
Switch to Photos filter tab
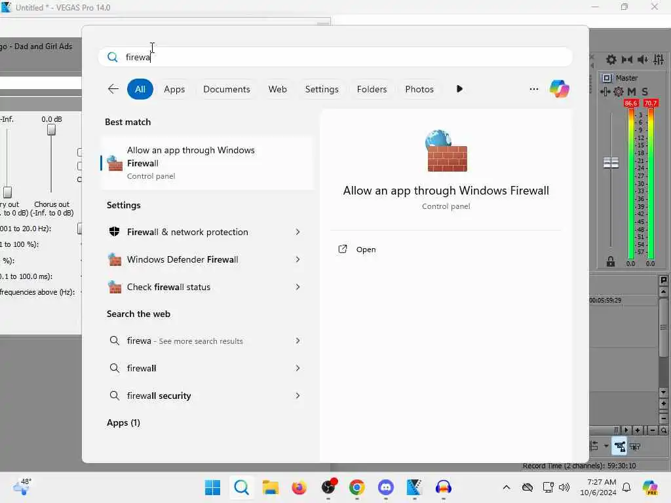(419, 89)
